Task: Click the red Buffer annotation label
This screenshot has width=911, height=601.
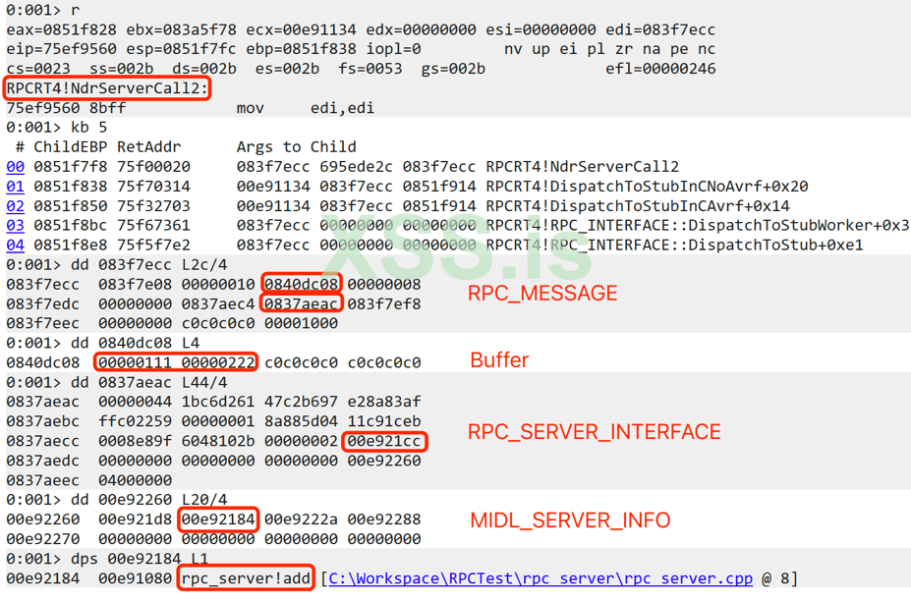Action: [499, 360]
